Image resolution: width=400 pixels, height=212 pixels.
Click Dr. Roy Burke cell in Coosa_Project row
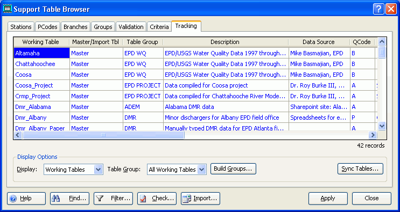pyautogui.click(x=319, y=85)
